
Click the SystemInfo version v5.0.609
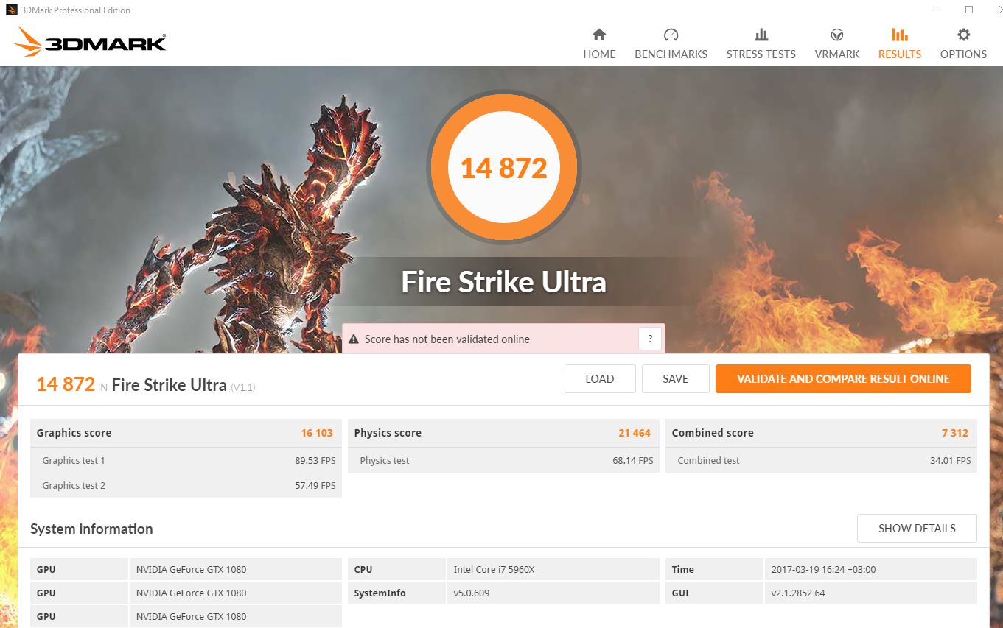tap(472, 593)
